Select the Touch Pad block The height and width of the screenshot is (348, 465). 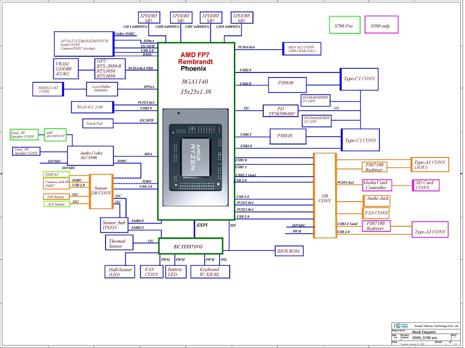[98, 124]
